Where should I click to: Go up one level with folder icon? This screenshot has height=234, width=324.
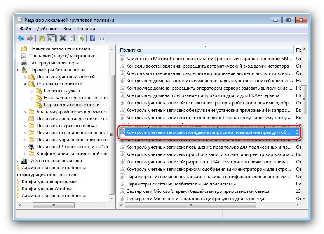pyautogui.click(x=42, y=38)
